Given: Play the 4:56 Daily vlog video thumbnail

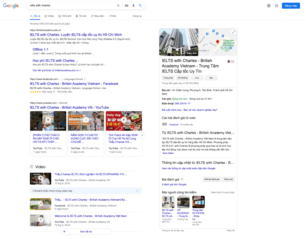Looking at the screenshot, I should [x=124, y=121].
